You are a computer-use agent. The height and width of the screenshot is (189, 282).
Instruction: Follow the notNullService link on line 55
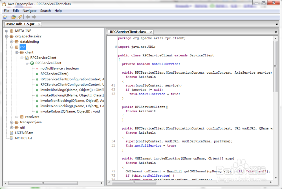(x=148, y=146)
